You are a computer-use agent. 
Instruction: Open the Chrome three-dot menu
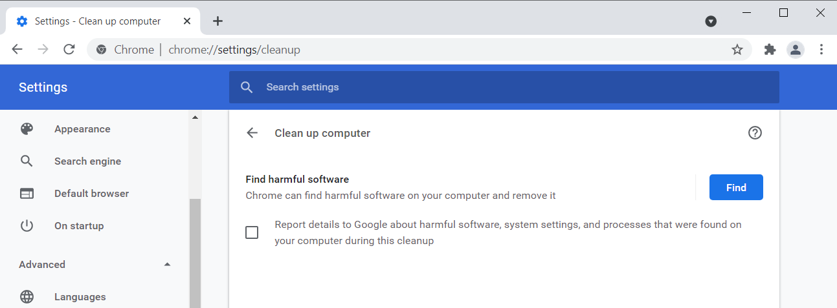point(821,50)
